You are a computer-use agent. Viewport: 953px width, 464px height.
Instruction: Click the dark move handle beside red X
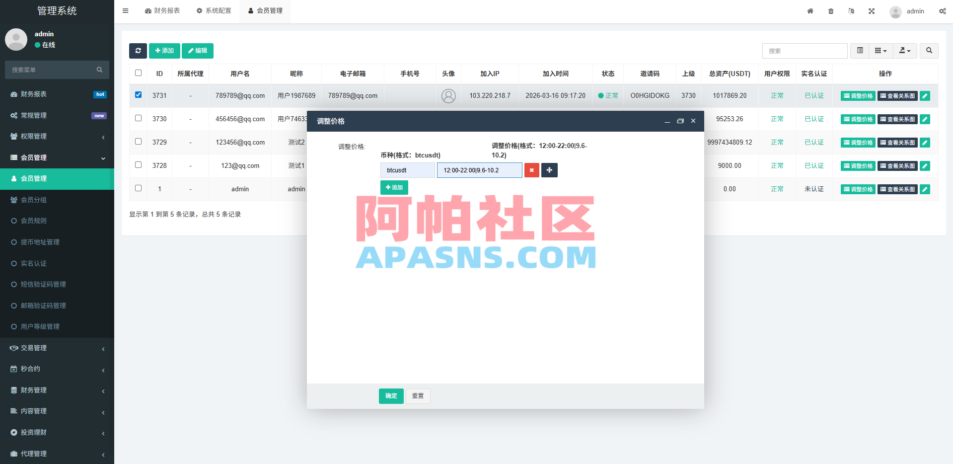[x=549, y=170]
